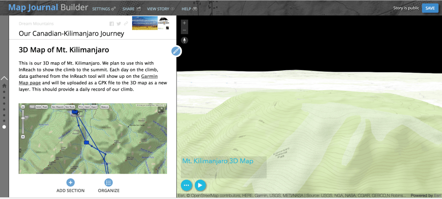Screen dimensions: 442x199
Task: Share story via Facebook icon
Action: click(112, 24)
